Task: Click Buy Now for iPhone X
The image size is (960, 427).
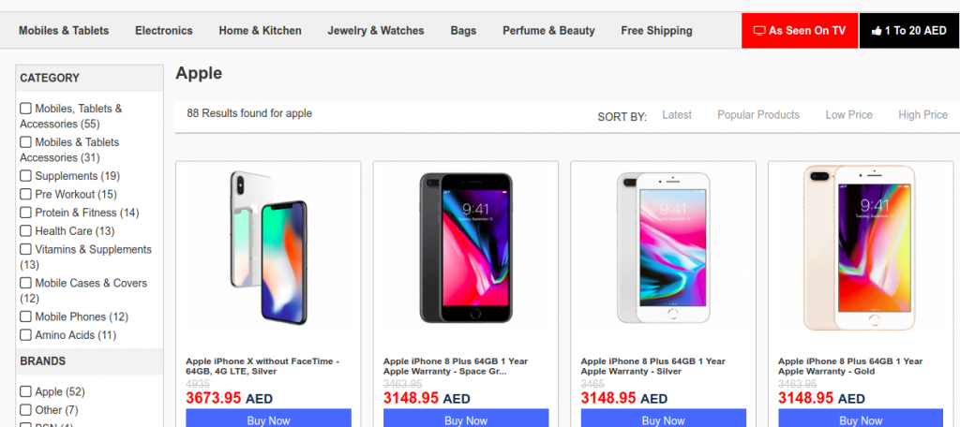Action: tap(268, 420)
